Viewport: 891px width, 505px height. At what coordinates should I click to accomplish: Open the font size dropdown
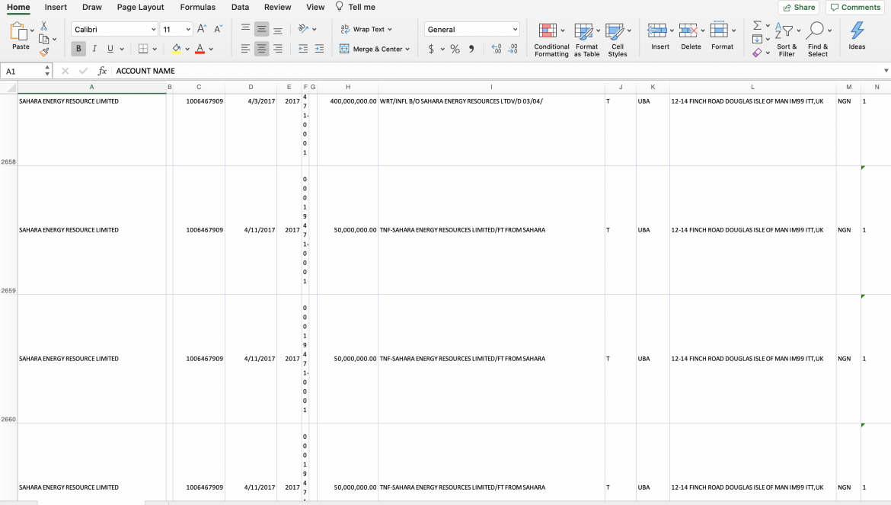point(188,29)
